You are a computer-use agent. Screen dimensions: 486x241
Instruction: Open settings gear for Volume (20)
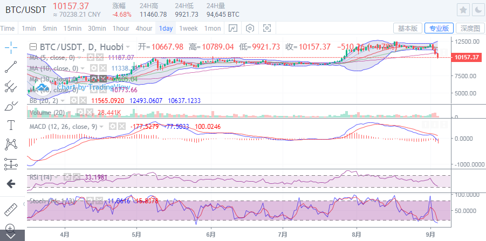[80, 112]
